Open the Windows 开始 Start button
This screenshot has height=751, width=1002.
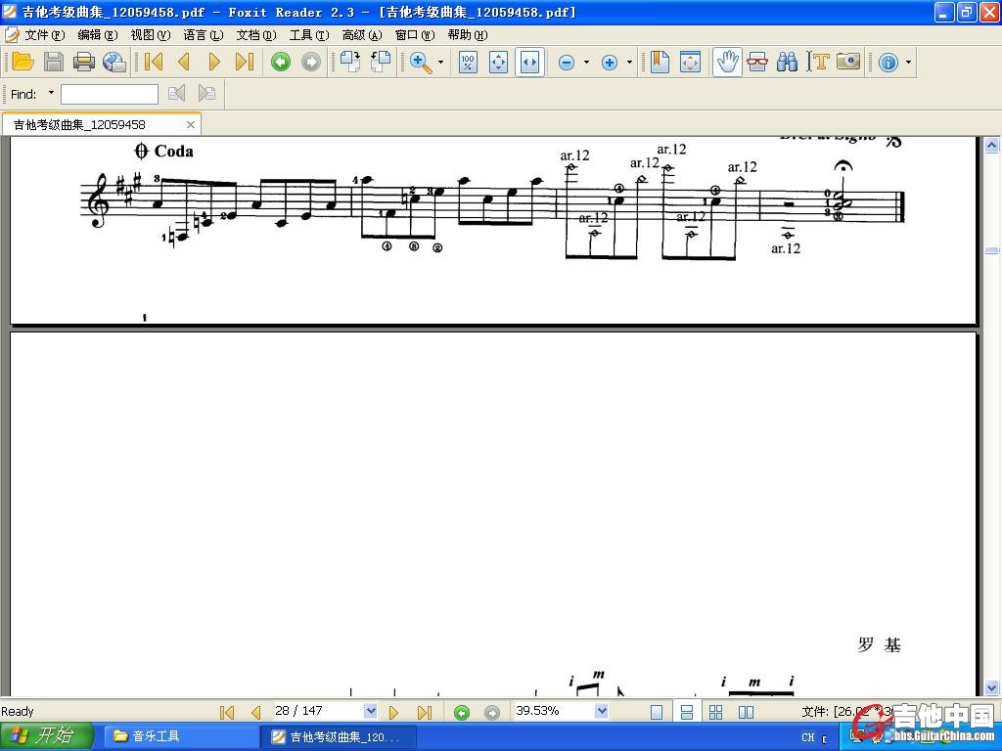[47, 736]
